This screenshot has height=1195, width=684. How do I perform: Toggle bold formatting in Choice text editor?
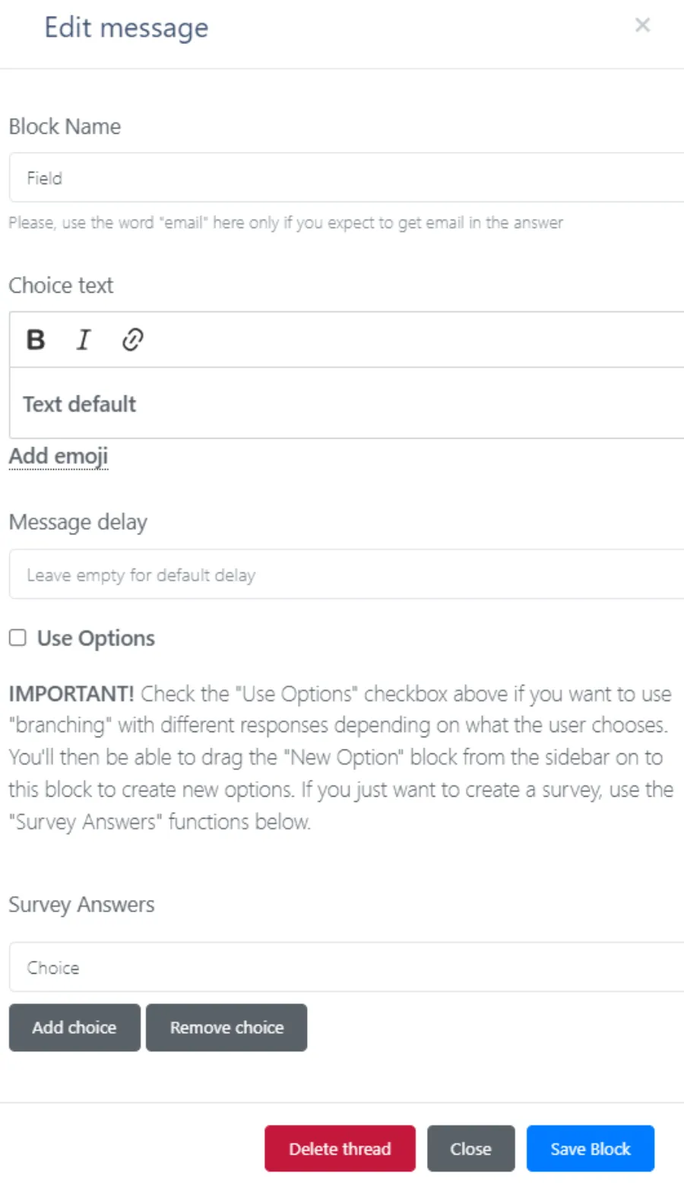point(36,339)
